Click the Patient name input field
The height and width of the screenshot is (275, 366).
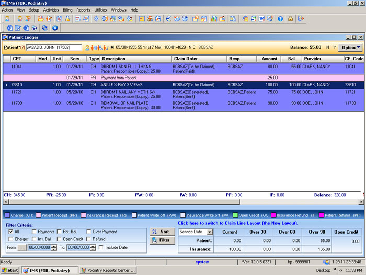coord(54,48)
